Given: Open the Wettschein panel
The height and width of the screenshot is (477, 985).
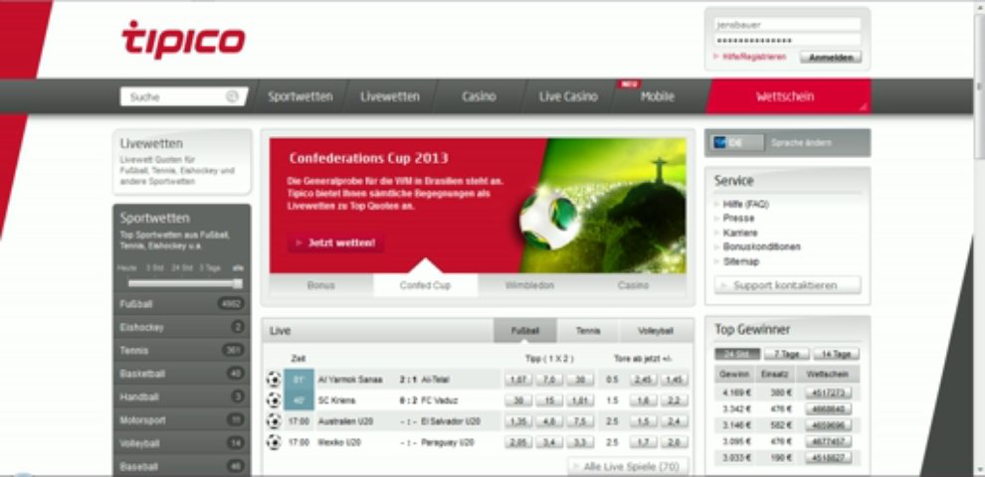Looking at the screenshot, I should point(787,96).
